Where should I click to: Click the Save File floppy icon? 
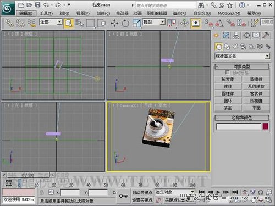tap(37, 5)
